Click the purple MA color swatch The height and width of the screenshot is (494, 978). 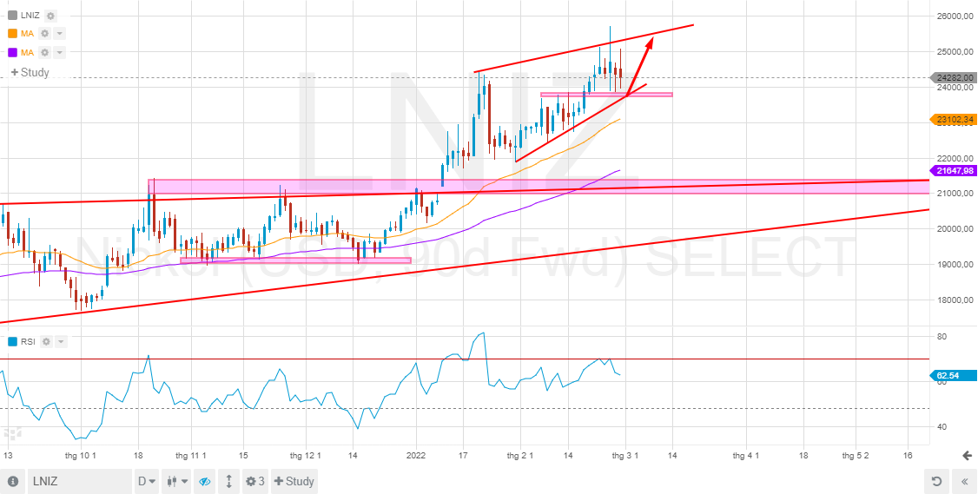tap(12, 52)
